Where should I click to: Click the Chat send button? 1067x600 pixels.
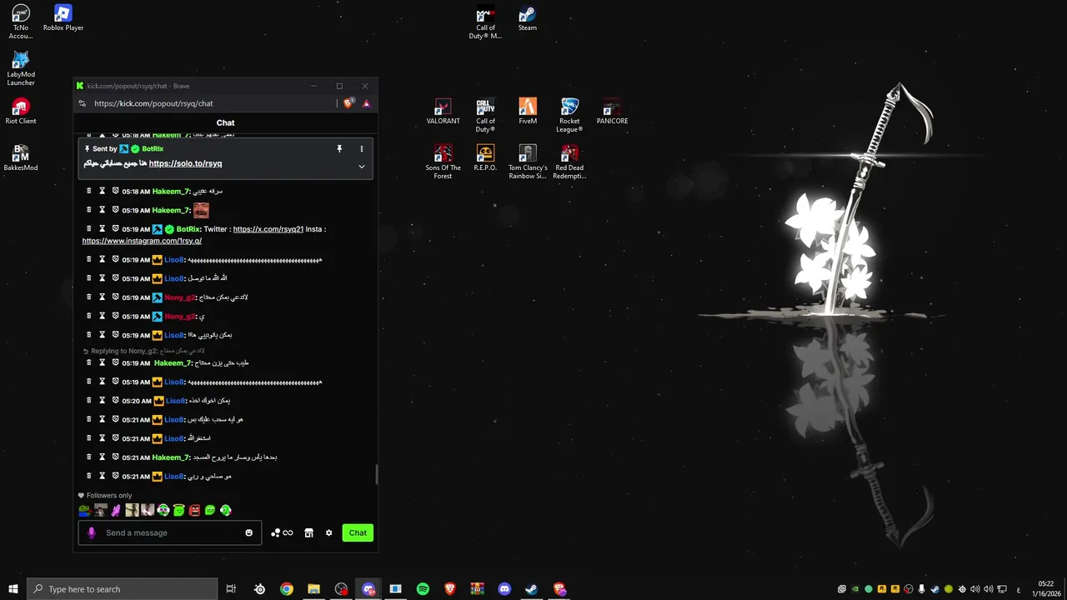(358, 533)
